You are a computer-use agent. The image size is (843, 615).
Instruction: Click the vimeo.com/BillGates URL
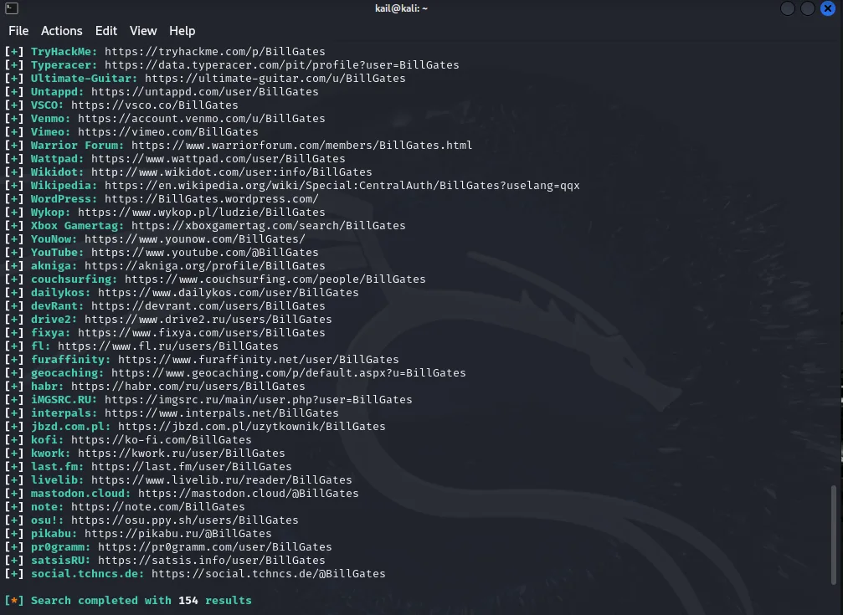point(167,132)
